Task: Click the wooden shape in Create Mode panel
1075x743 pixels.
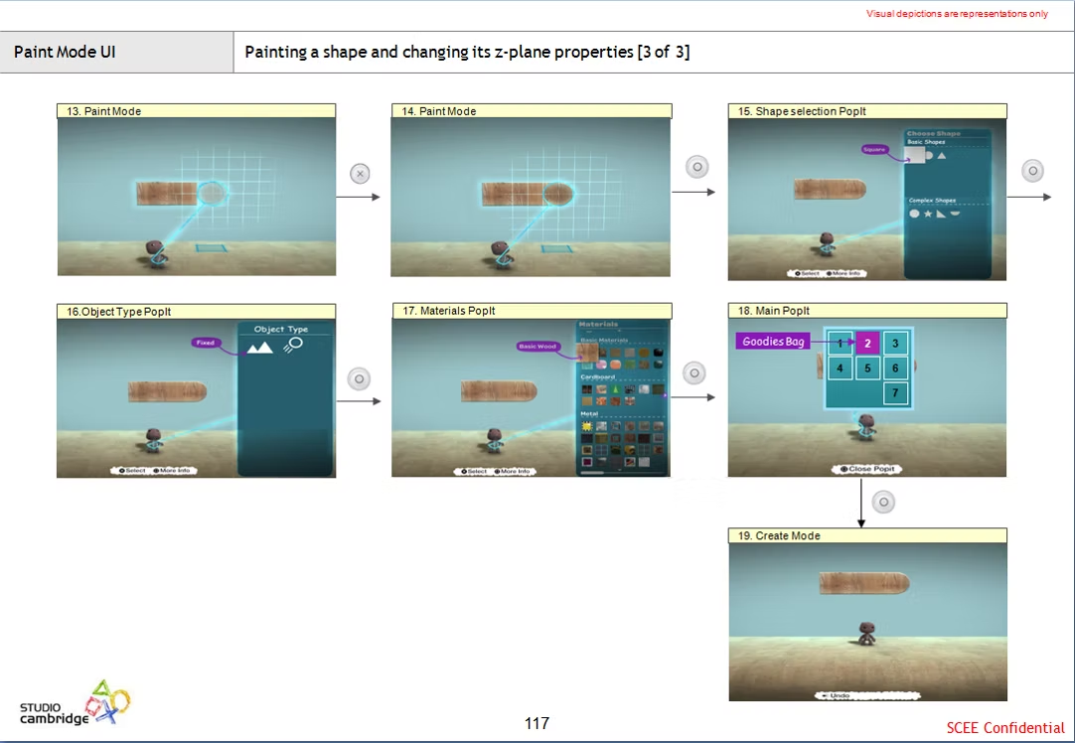Action: (864, 583)
